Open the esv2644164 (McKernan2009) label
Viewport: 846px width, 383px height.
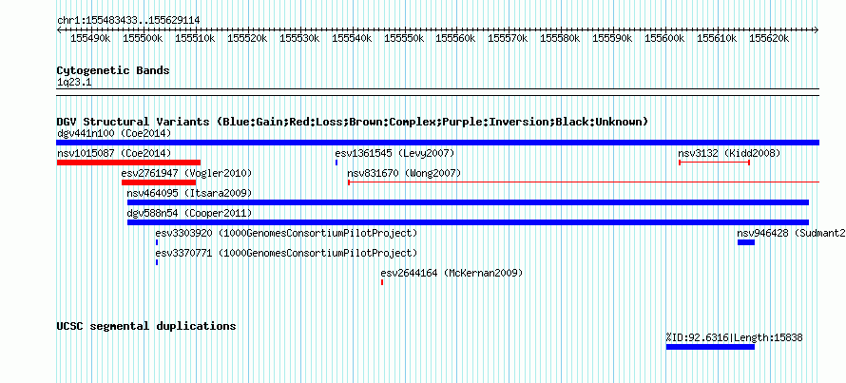(x=452, y=273)
